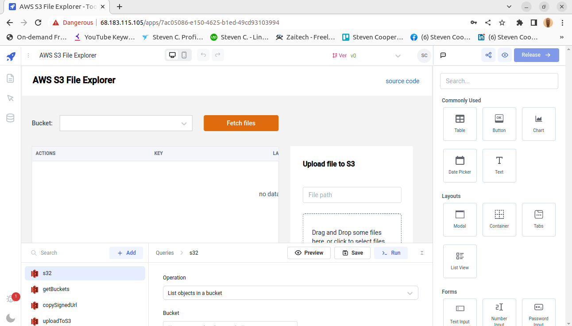Click the query Preview button
Image resolution: width=572 pixels, height=326 pixels.
[x=309, y=253]
